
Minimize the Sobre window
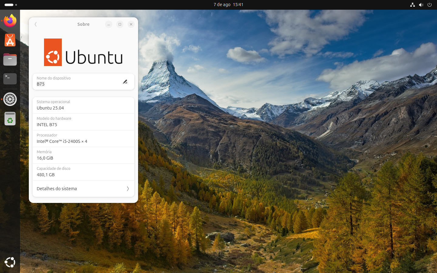click(x=109, y=24)
